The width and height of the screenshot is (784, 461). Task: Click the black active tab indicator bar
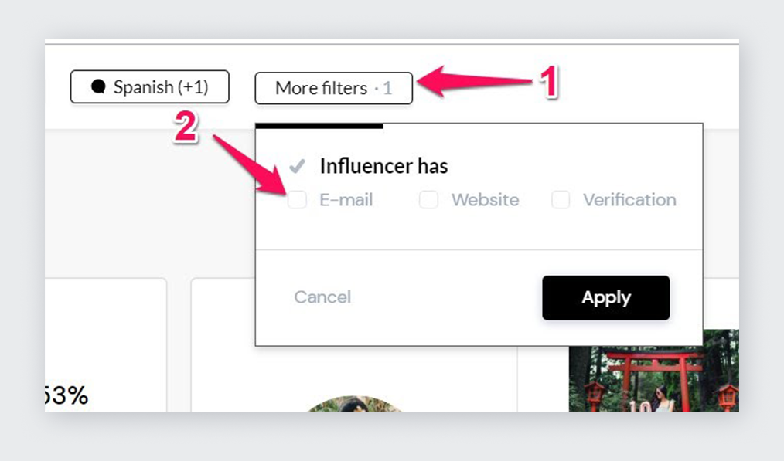click(x=319, y=126)
